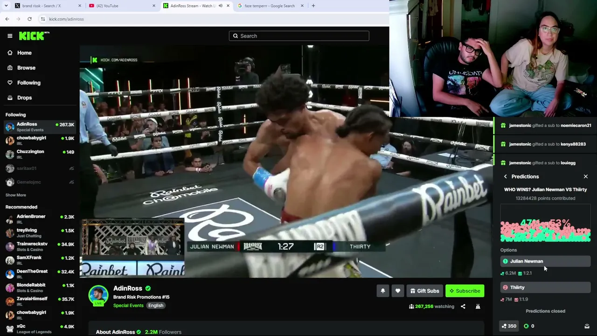Reload the current browser page

(29, 19)
